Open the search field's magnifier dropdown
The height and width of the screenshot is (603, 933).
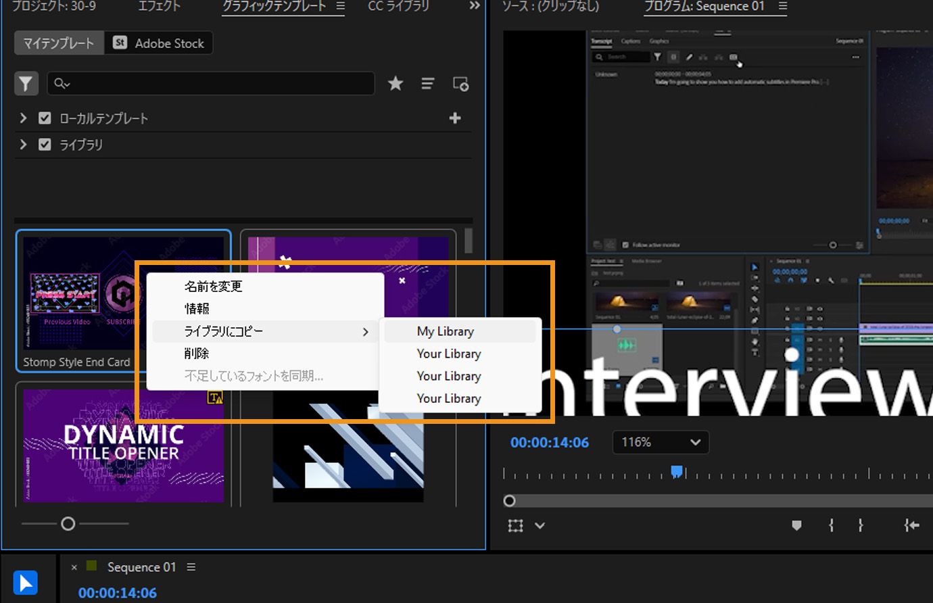(x=62, y=83)
